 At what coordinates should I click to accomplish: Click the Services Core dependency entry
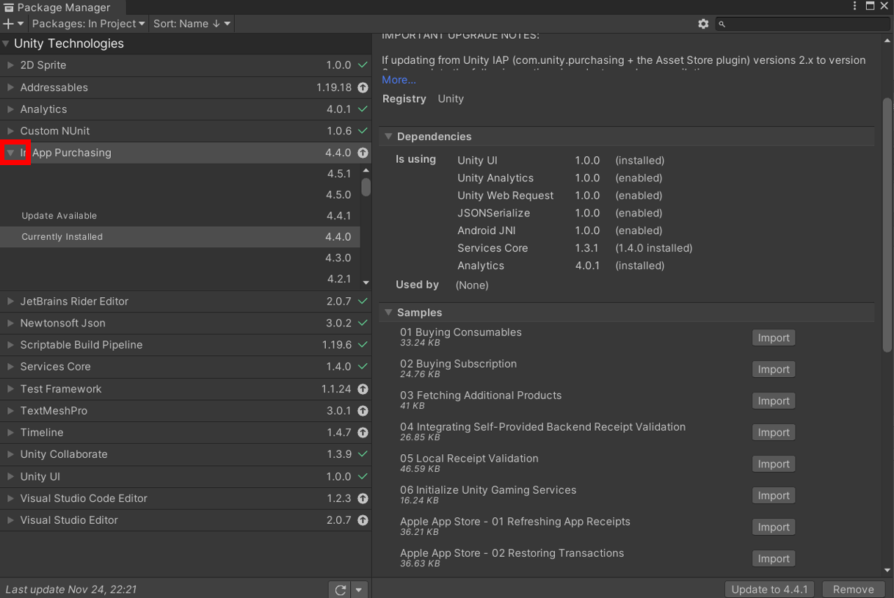(493, 248)
